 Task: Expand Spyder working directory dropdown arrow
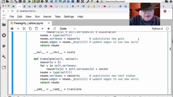click(163, 1)
